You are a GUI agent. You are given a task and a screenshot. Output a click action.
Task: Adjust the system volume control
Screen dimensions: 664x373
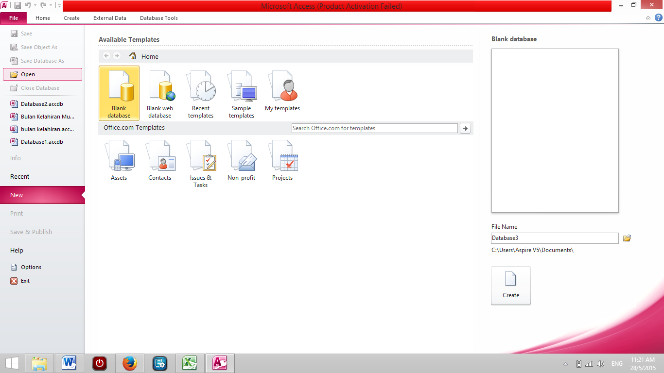point(601,363)
